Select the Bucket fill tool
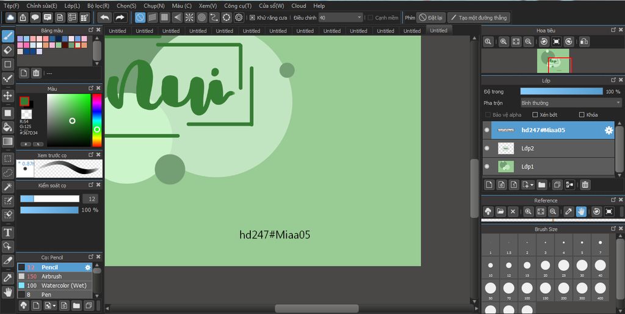This screenshot has width=625, height=314. pyautogui.click(x=7, y=127)
